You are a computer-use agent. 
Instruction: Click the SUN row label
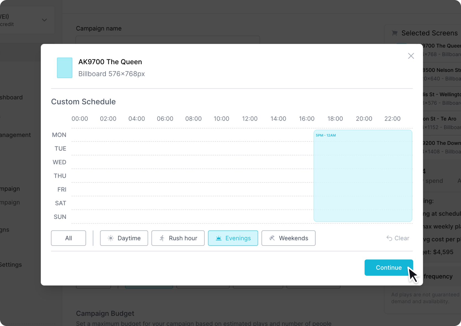point(60,217)
